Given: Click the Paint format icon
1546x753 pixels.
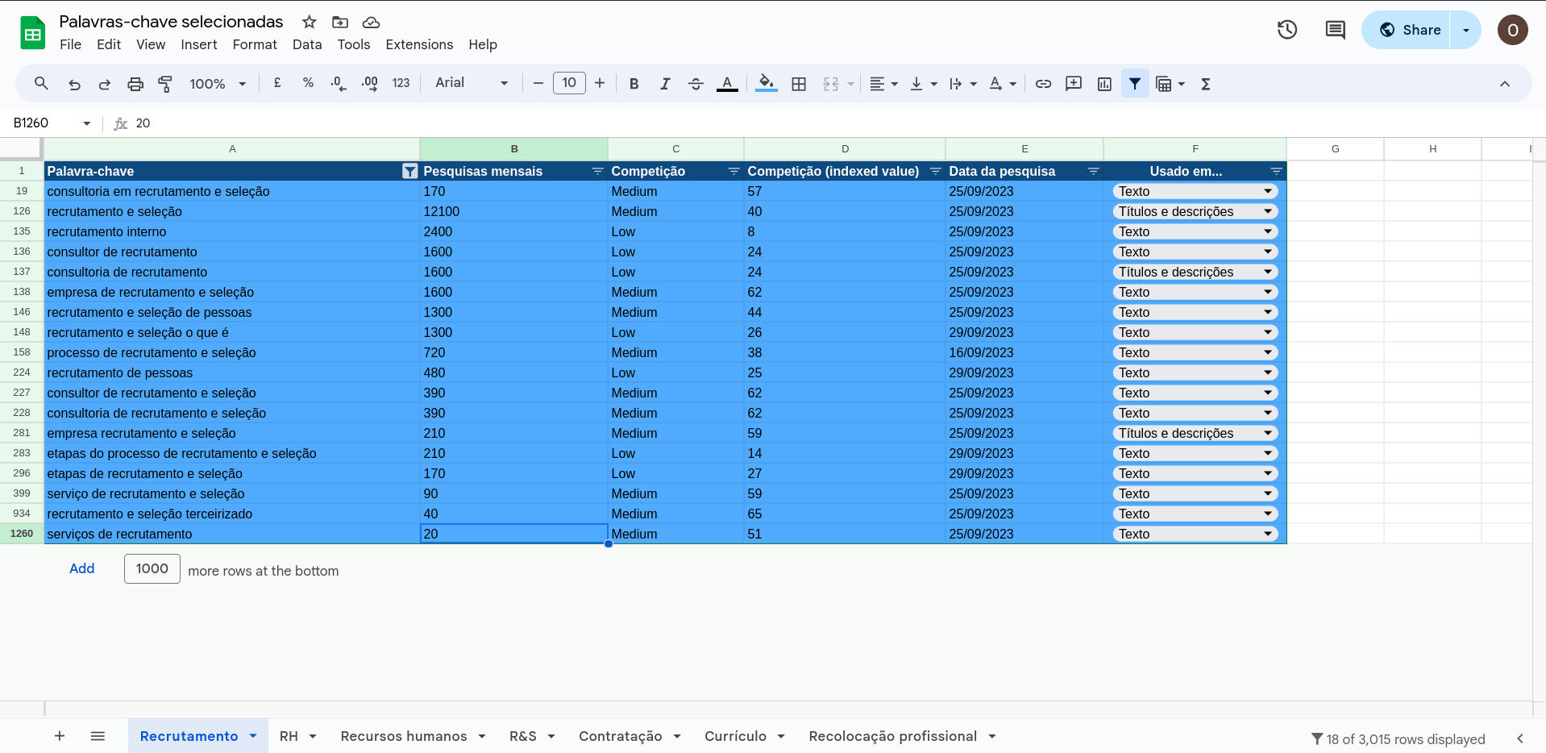Looking at the screenshot, I should tap(165, 84).
